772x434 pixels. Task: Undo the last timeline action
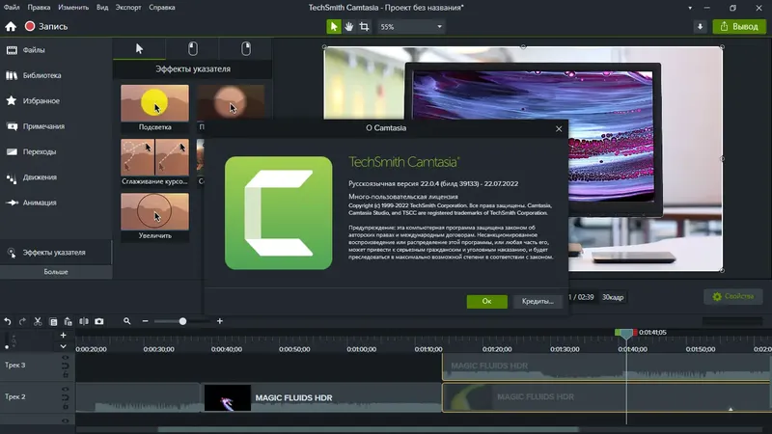(8, 321)
